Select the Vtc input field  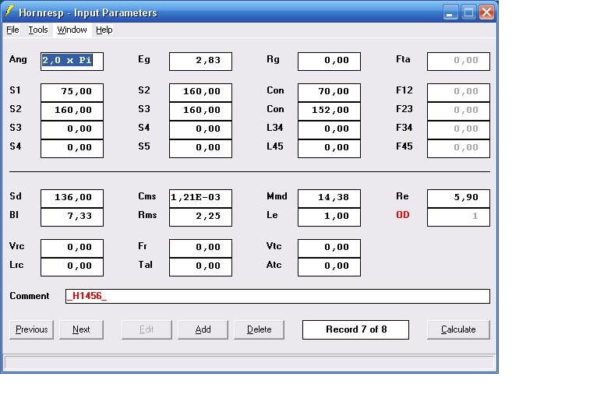[330, 248]
